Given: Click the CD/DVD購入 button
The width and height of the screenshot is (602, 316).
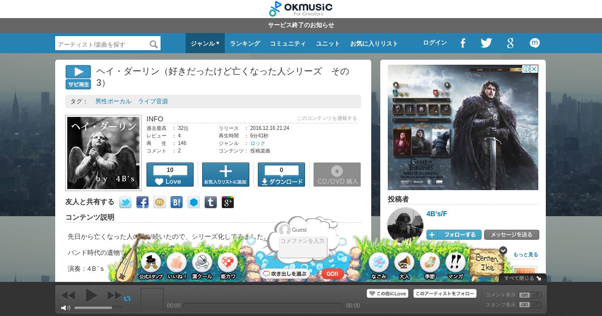Looking at the screenshot, I should [337, 175].
